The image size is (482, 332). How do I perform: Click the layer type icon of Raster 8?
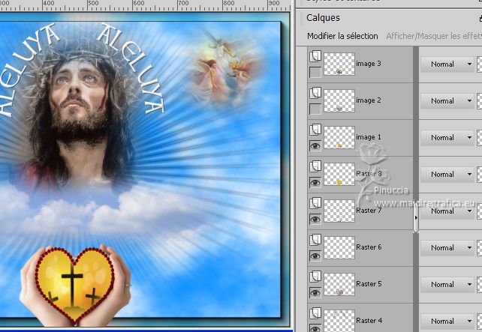[315, 166]
